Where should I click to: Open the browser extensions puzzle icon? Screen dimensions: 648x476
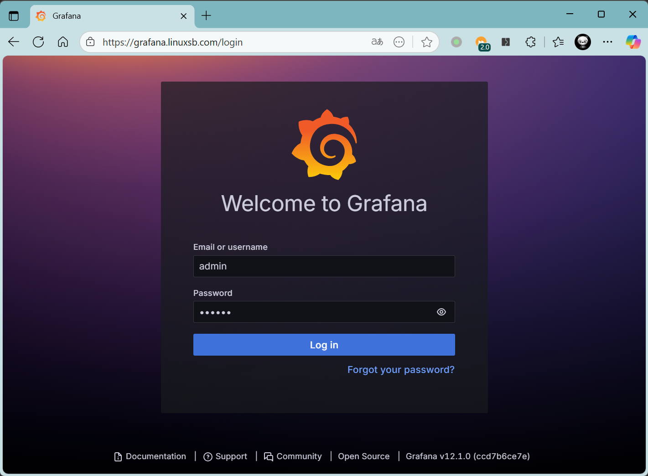pyautogui.click(x=530, y=42)
